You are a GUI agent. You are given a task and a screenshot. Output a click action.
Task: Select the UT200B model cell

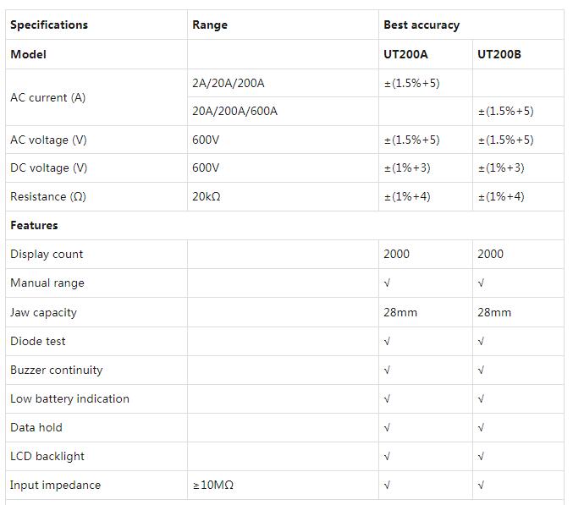(499, 54)
